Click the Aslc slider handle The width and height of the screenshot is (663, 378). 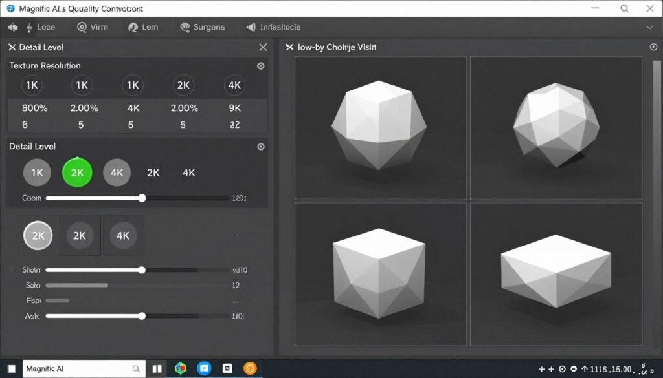142,316
